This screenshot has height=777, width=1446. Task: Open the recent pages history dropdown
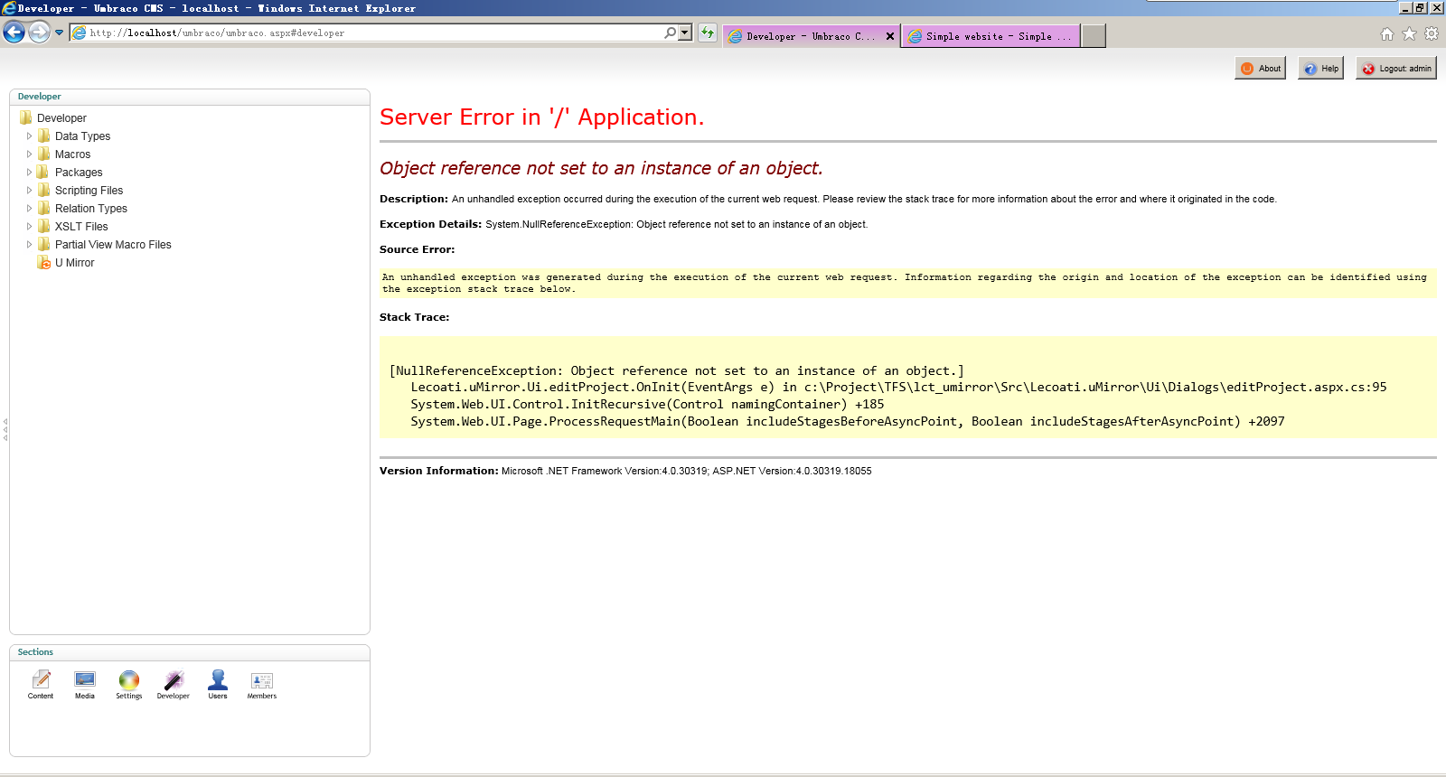coord(60,33)
